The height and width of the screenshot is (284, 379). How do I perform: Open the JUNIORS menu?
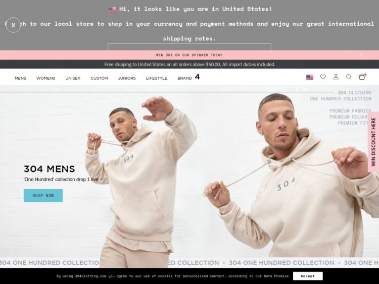(127, 78)
